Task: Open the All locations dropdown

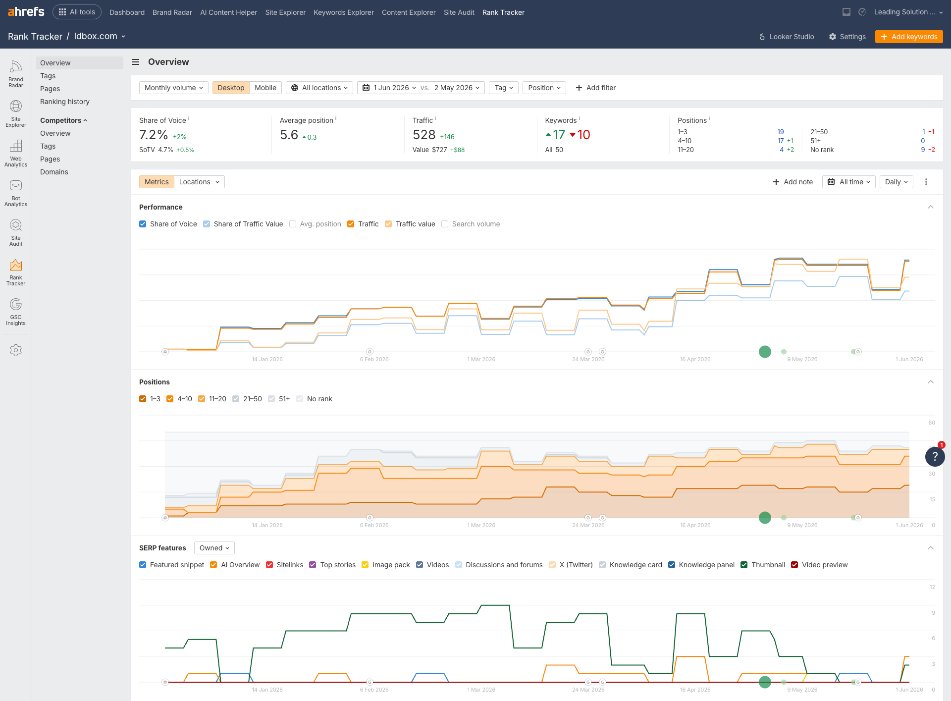Action: tap(319, 88)
